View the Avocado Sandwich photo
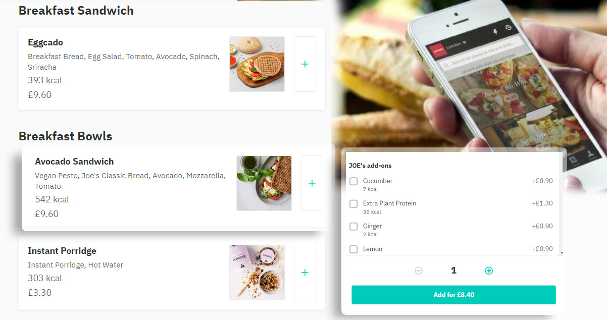607x320 pixels. (264, 183)
